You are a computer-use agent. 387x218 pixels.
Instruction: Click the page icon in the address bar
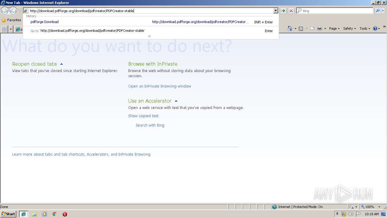[26, 11]
